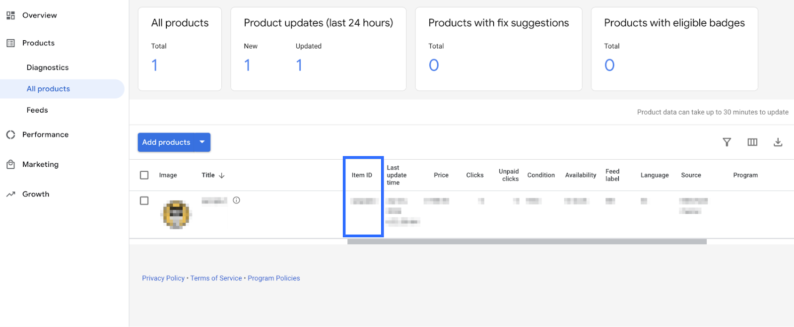Click the Overview dashboard icon
Image resolution: width=794 pixels, height=327 pixels.
pos(10,15)
